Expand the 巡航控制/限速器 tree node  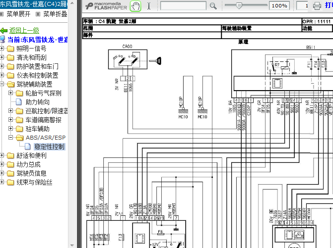(x=10, y=111)
